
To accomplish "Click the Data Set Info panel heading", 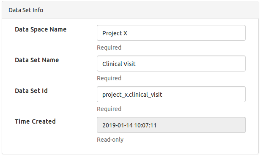I will (x=26, y=10).
